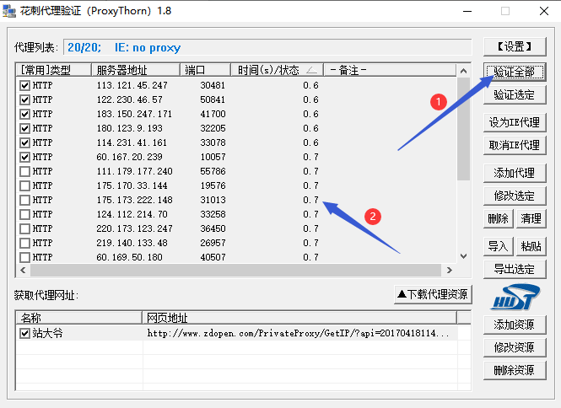Click 粘贴 to paste proxies
The width and height of the screenshot is (561, 408).
tap(531, 246)
